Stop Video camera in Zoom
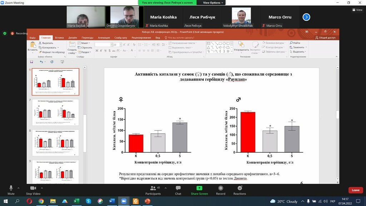 (x=33, y=190)
